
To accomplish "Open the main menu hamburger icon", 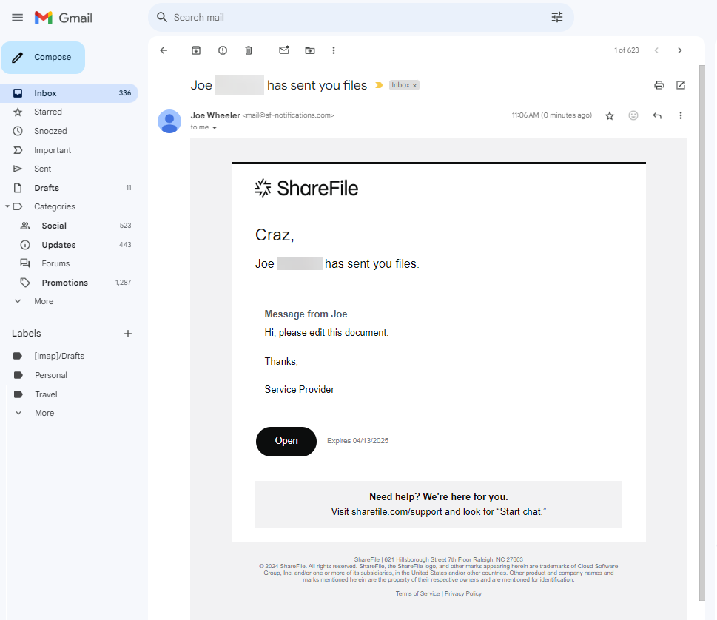I will [17, 18].
